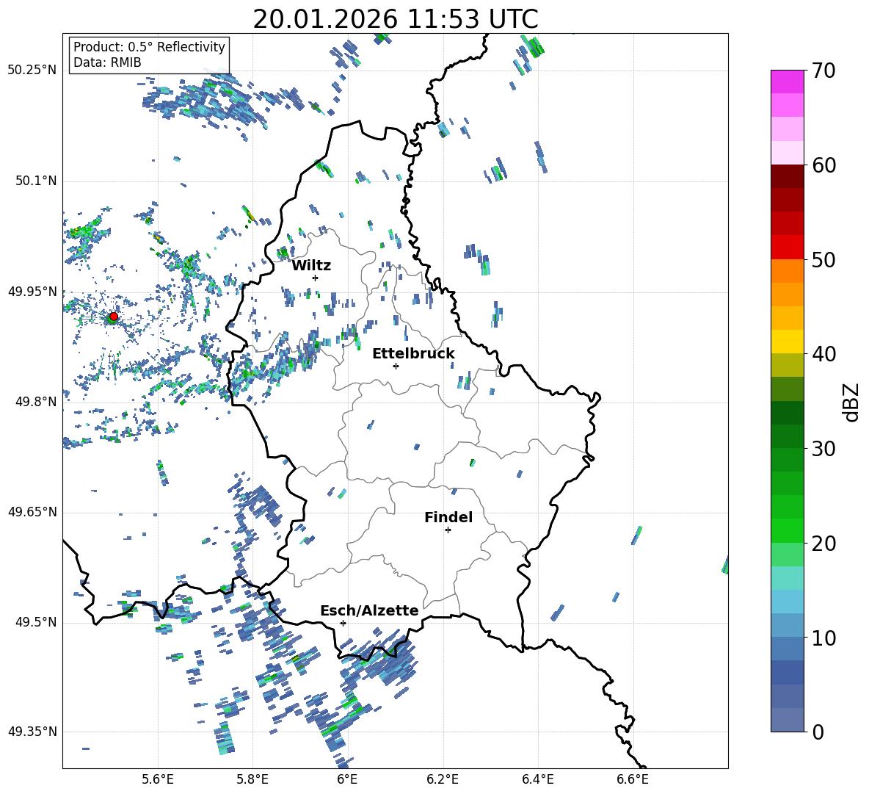Click the 50.1°N latitude label

[35, 181]
